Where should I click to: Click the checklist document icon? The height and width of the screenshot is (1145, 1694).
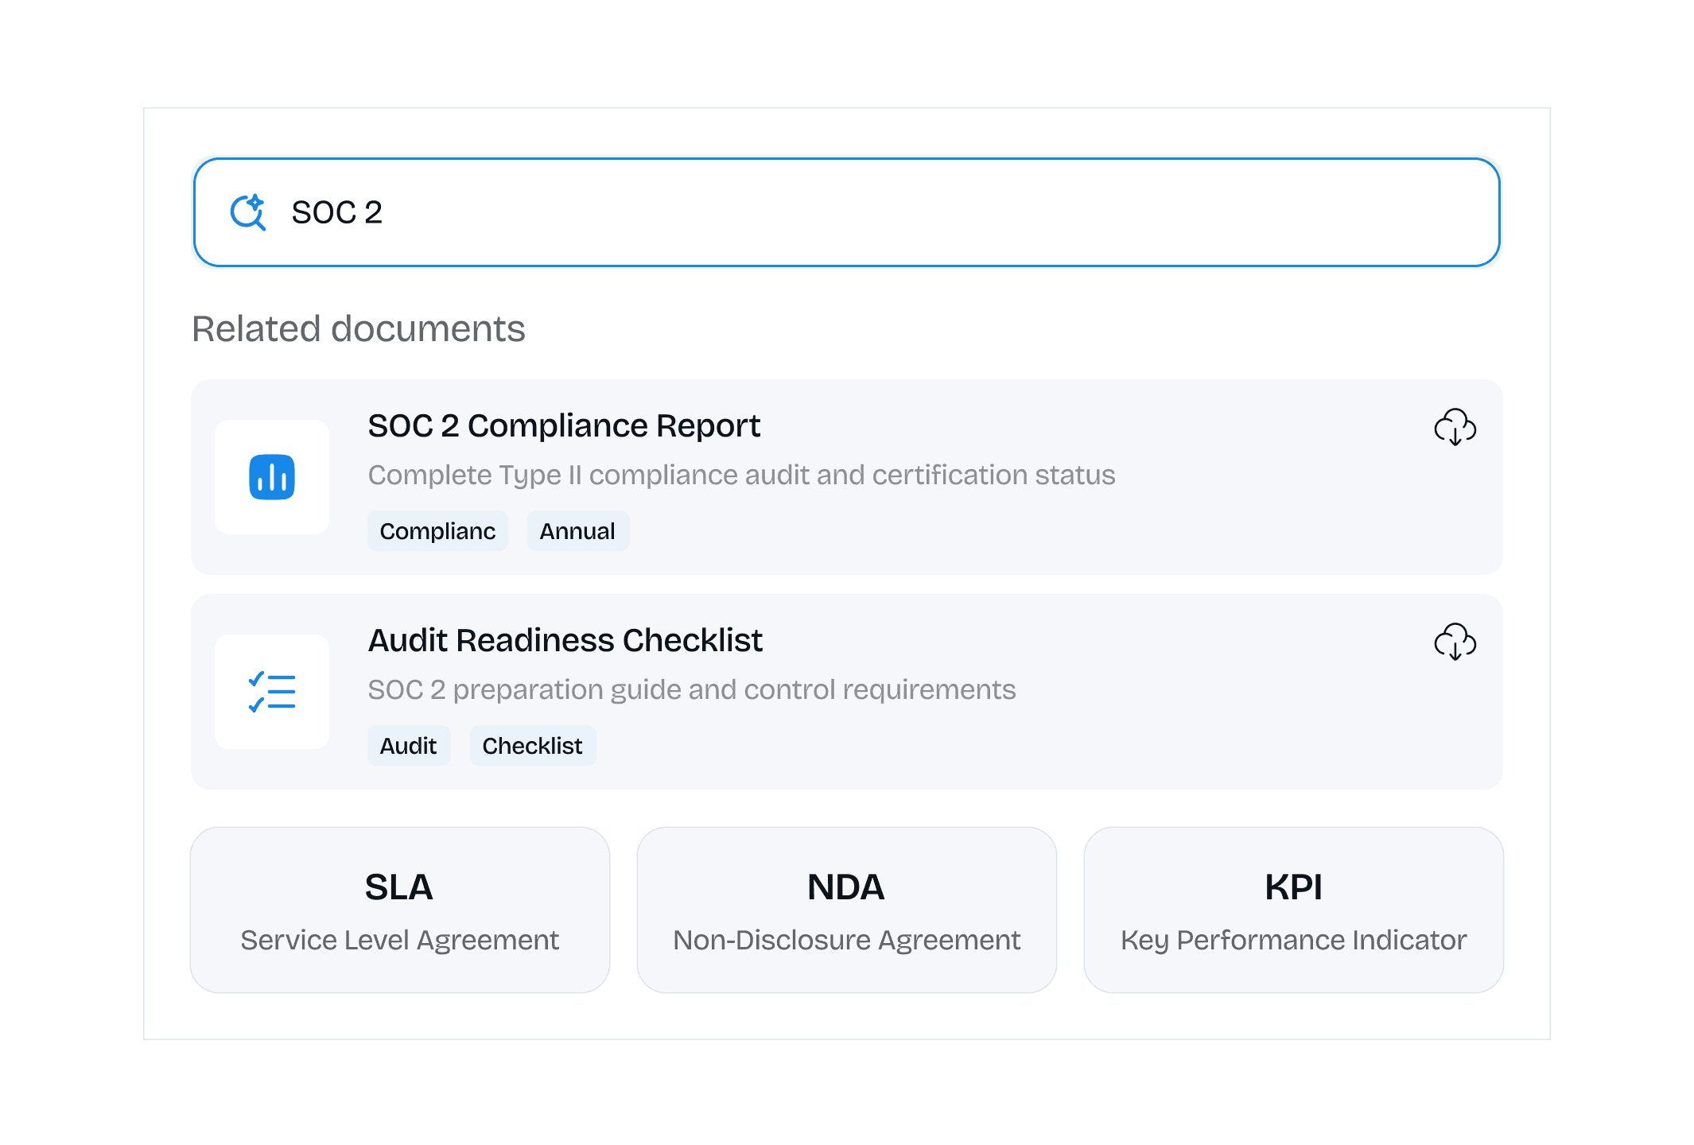pyautogui.click(x=272, y=692)
